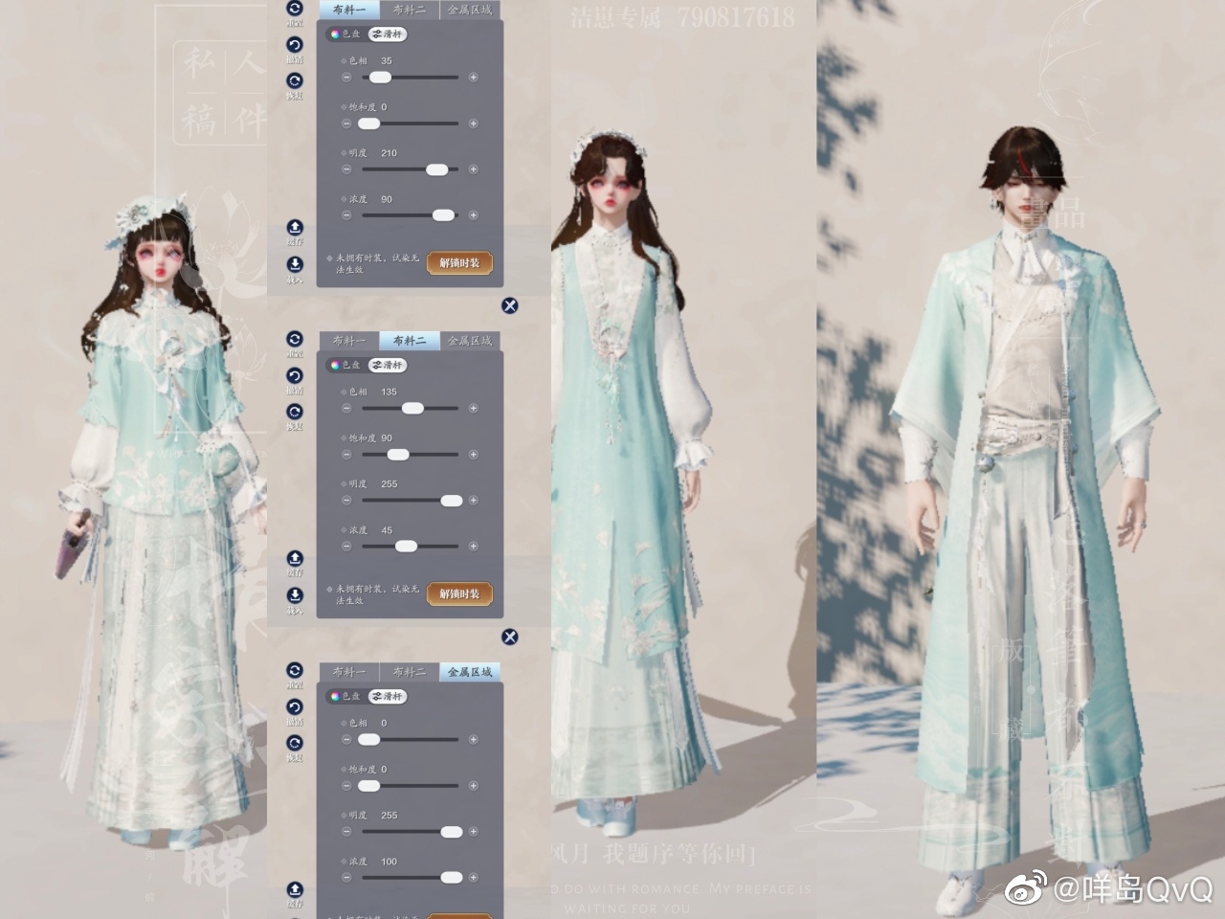Open 金属区域 tab in the middle panel
The image size is (1225, 919).
coord(470,341)
